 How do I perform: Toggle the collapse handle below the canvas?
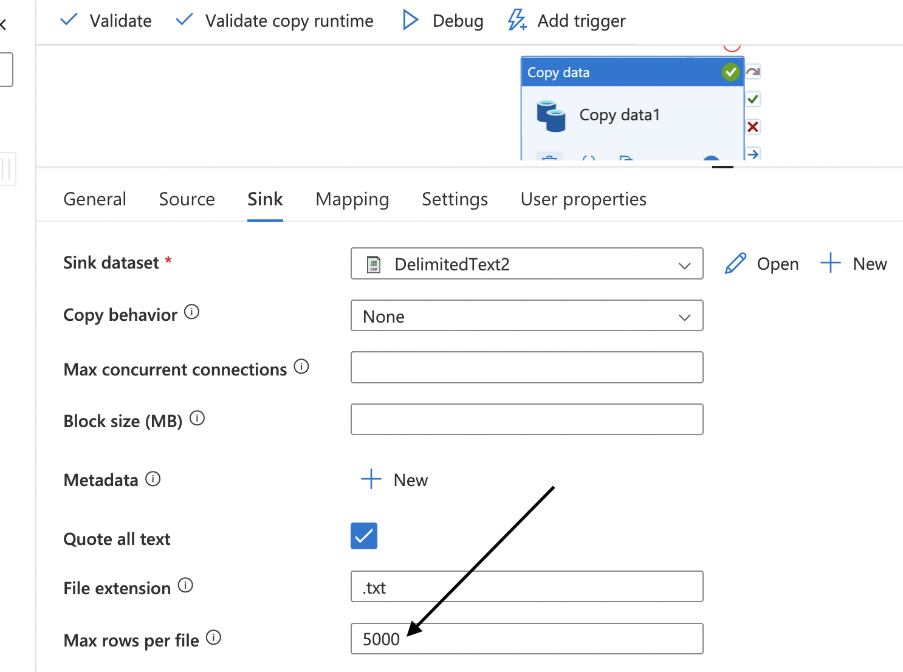pos(723,165)
